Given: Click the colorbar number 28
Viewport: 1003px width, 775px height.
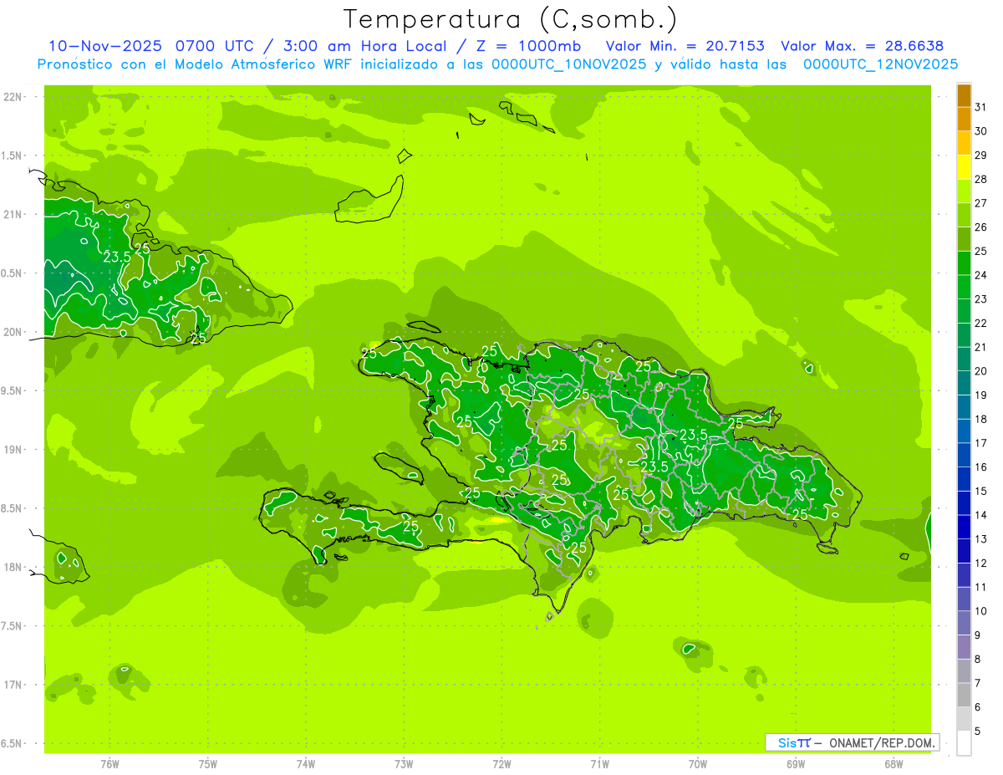Looking at the screenshot, I should (980, 179).
